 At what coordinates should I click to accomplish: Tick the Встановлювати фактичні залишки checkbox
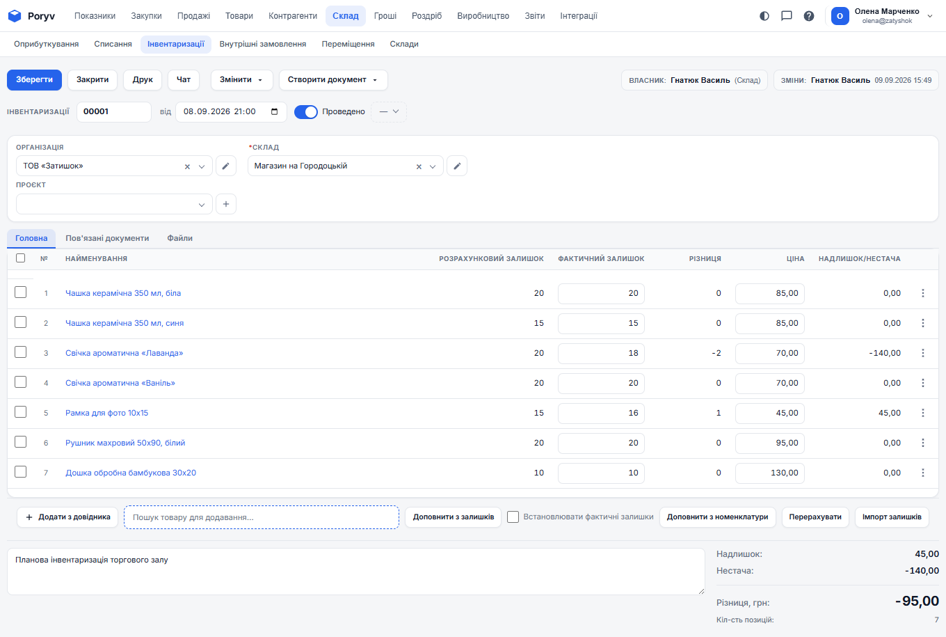click(513, 517)
